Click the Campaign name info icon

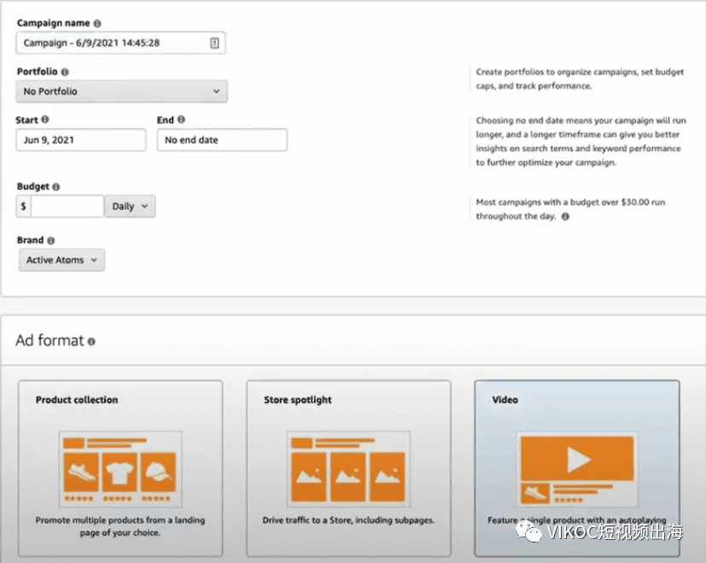(97, 23)
